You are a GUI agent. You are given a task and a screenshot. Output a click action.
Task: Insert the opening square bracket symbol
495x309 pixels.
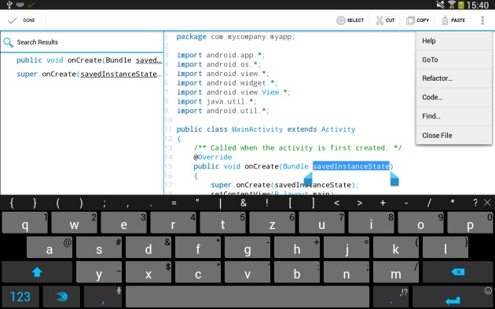(290, 203)
